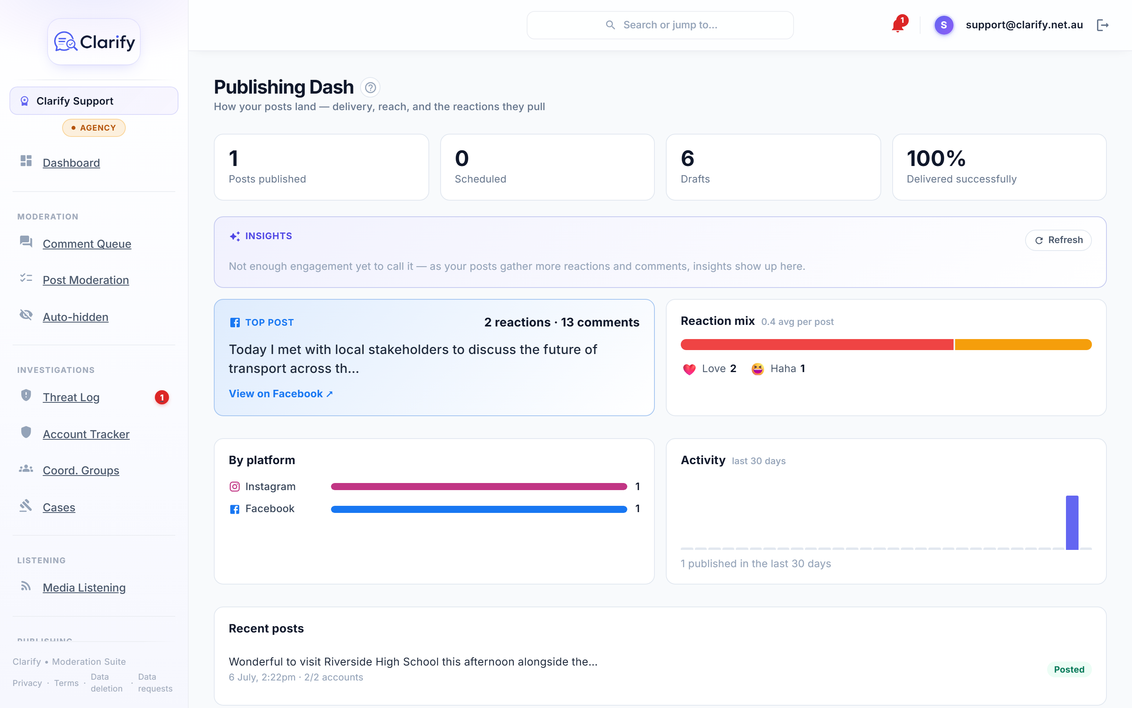Click the Activity chart bar
Screen dimensions: 1132x708
[x=1071, y=523]
